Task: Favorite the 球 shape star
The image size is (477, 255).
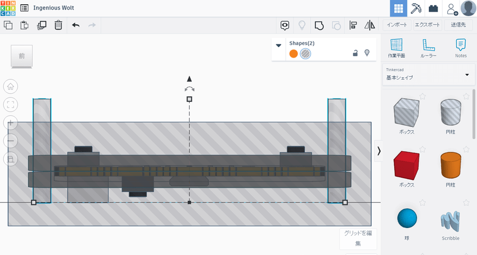Action: coord(422,202)
